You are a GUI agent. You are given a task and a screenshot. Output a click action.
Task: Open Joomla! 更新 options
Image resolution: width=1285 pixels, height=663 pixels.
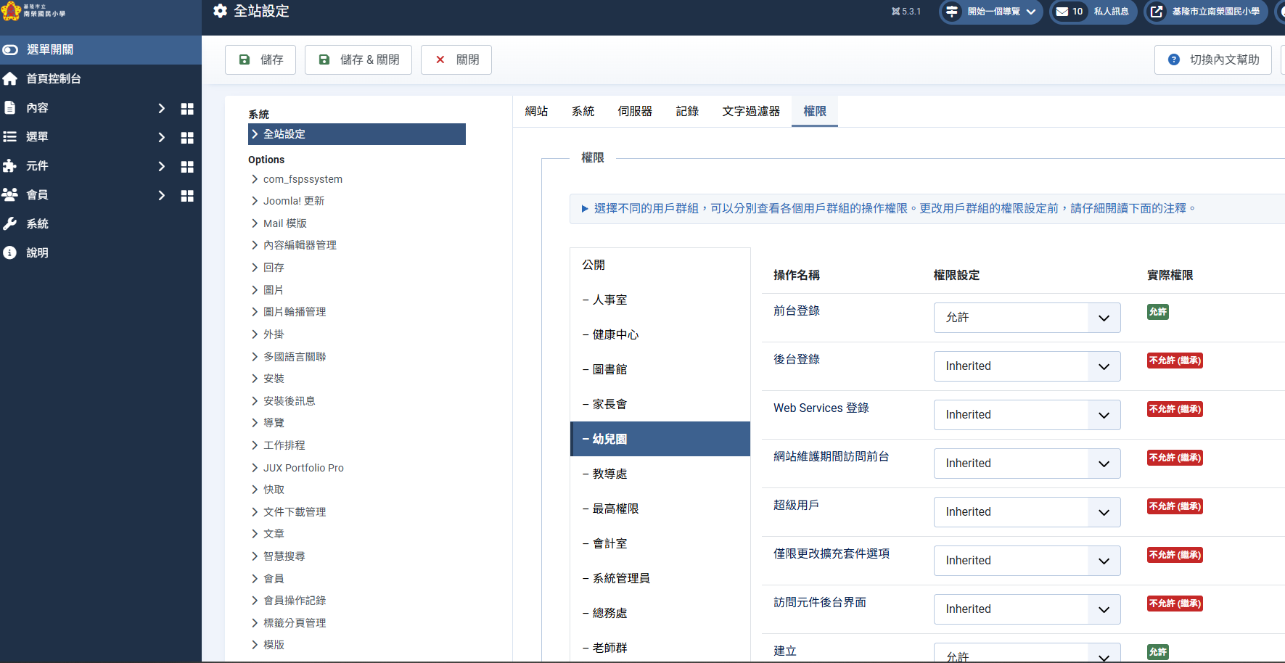tap(293, 201)
